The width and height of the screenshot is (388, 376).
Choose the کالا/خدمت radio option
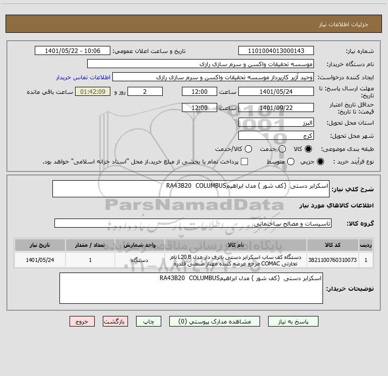[248, 149]
